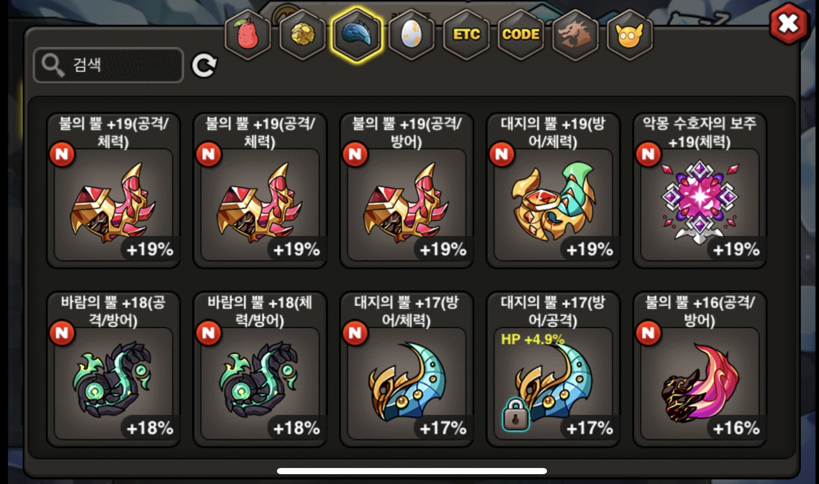
Task: Select 대지의 뿔 +19(방어/체력) item
Action: [x=553, y=190]
